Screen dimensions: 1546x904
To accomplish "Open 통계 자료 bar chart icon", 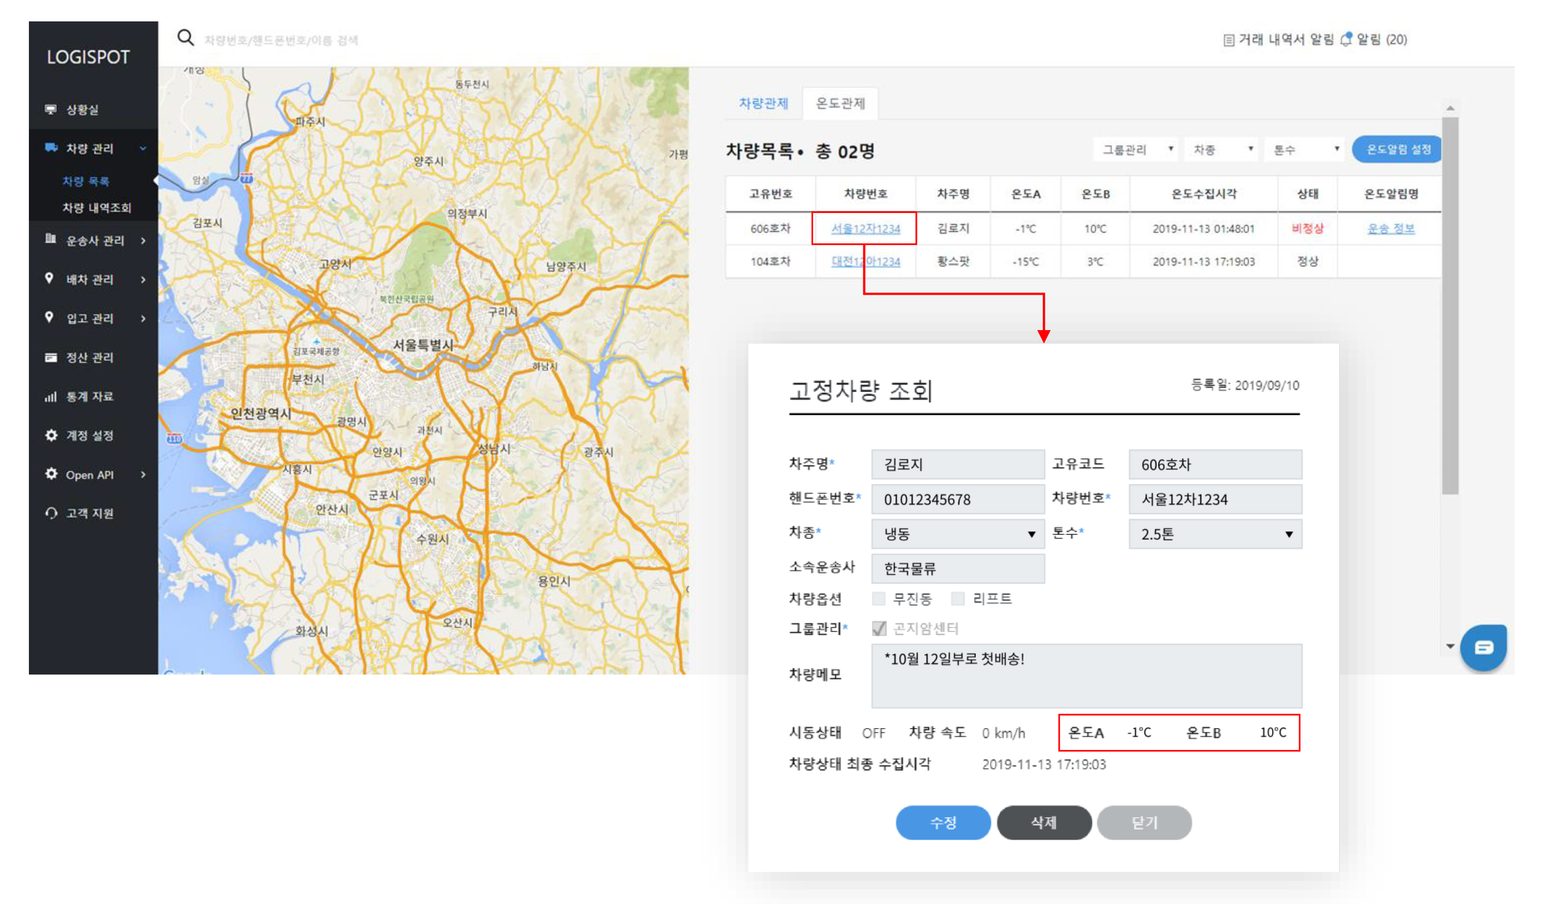I will [x=51, y=397].
